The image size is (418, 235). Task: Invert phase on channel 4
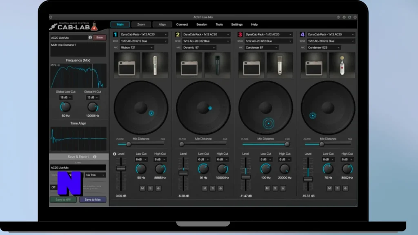pos(345,188)
